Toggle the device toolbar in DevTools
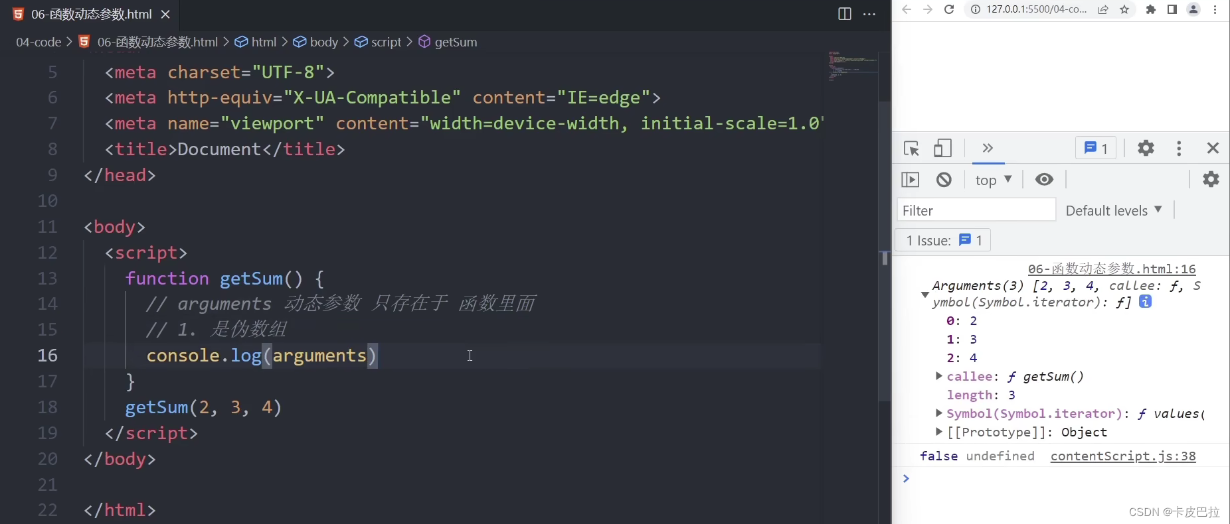Image resolution: width=1230 pixels, height=524 pixels. coord(942,148)
